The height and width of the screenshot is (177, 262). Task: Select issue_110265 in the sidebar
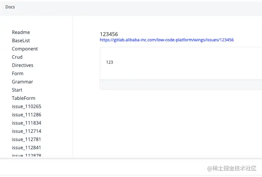point(26,107)
